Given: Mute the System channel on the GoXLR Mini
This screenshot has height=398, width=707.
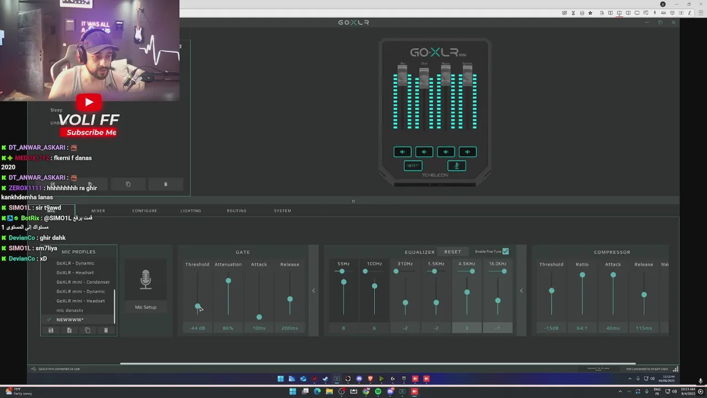Looking at the screenshot, I should click(x=467, y=152).
